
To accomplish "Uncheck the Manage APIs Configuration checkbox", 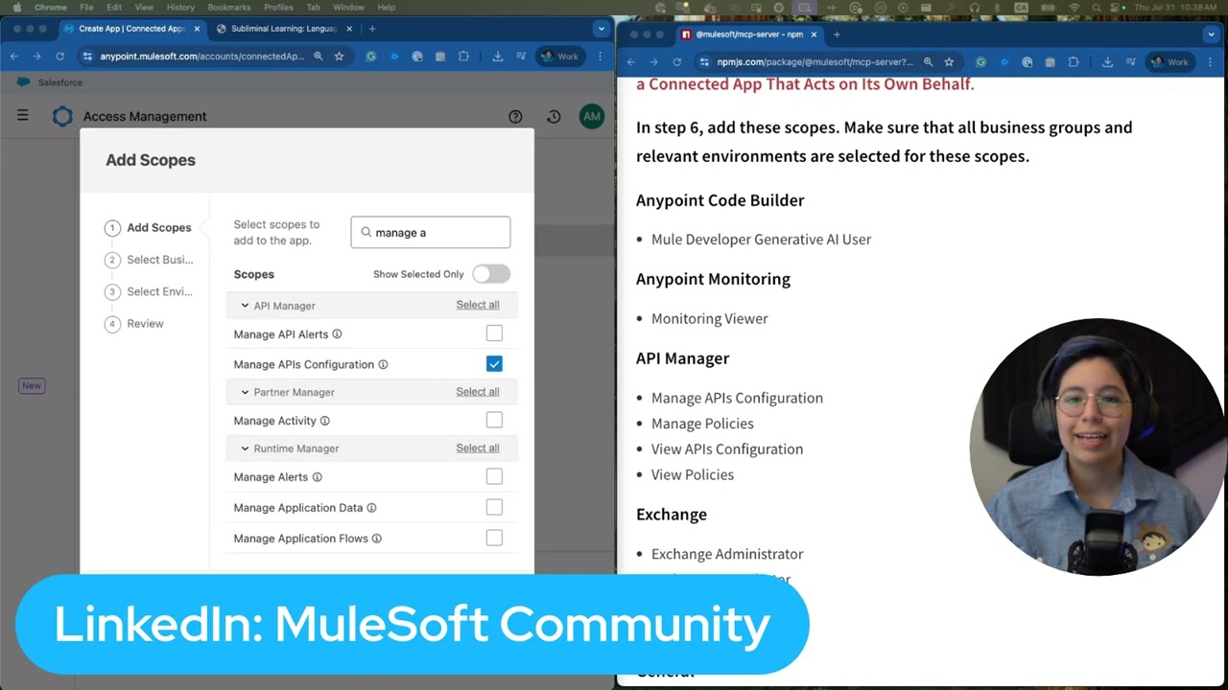I will coord(494,364).
